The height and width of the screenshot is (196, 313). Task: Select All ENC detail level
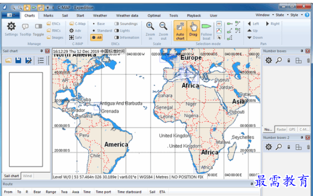[97, 37]
